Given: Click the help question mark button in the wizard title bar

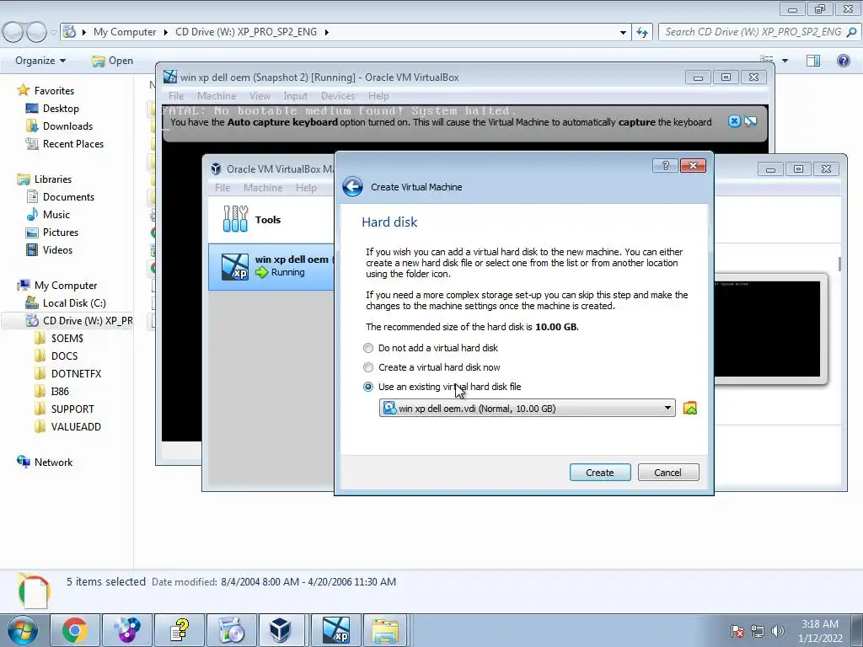Looking at the screenshot, I should click(x=665, y=166).
